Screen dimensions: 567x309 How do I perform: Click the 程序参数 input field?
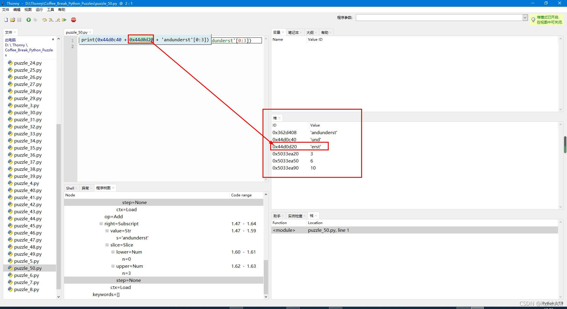(x=439, y=17)
